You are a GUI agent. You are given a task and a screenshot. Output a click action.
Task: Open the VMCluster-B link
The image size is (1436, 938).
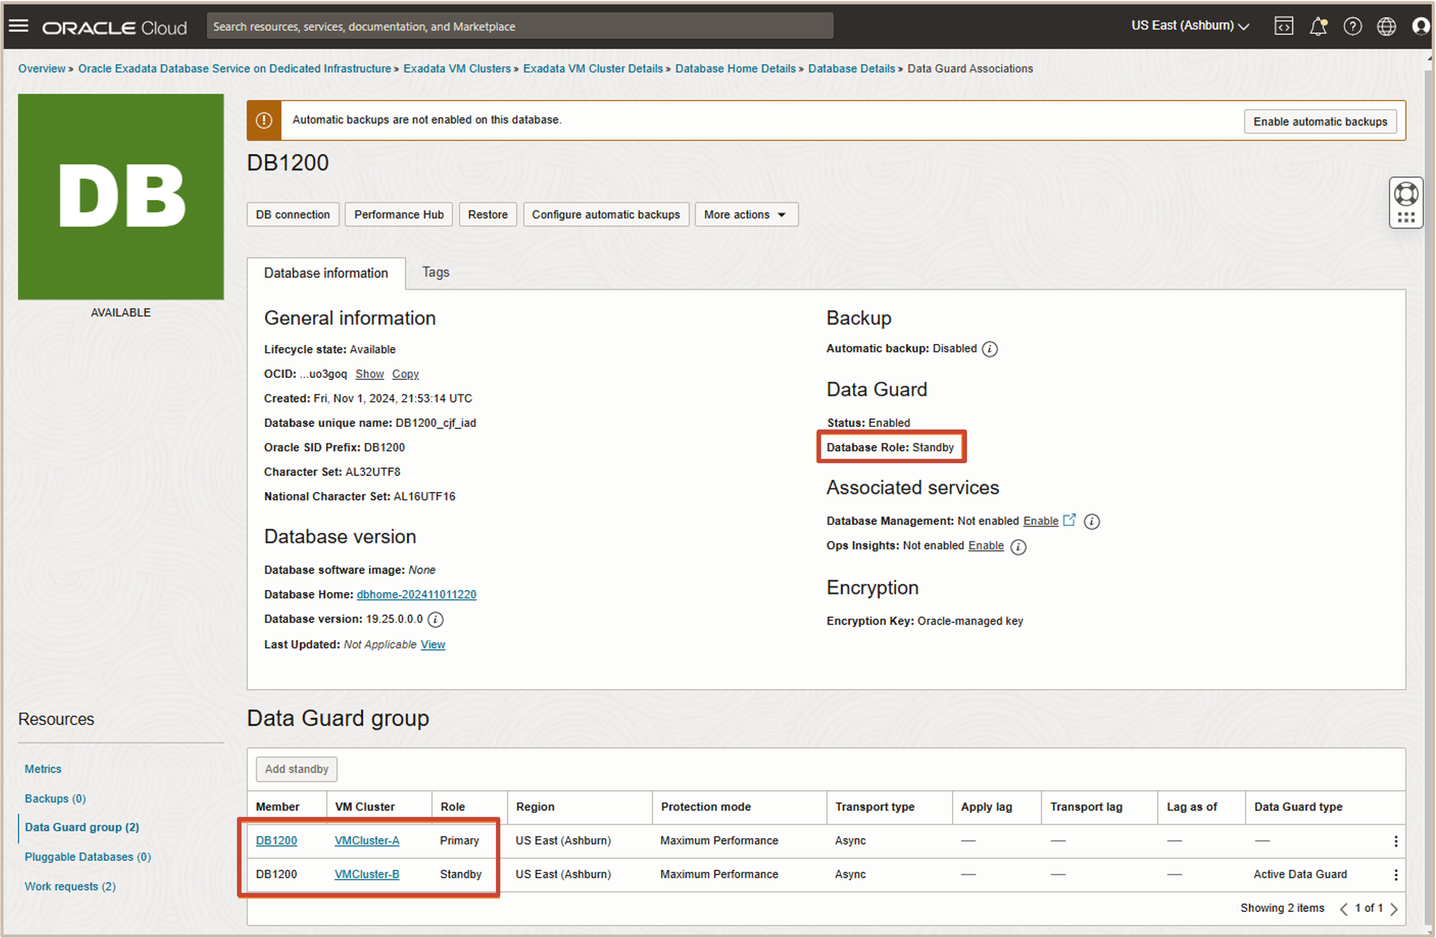tap(367, 874)
